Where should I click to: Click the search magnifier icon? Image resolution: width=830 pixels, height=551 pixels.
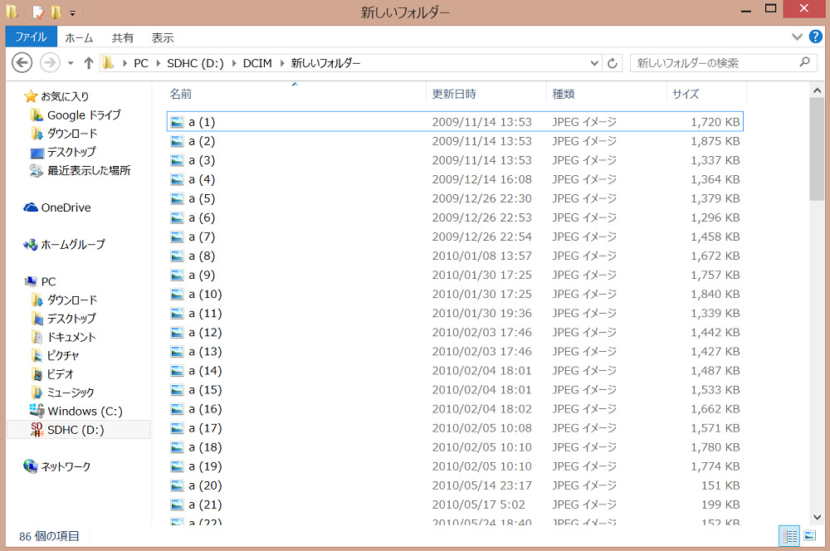click(x=803, y=62)
